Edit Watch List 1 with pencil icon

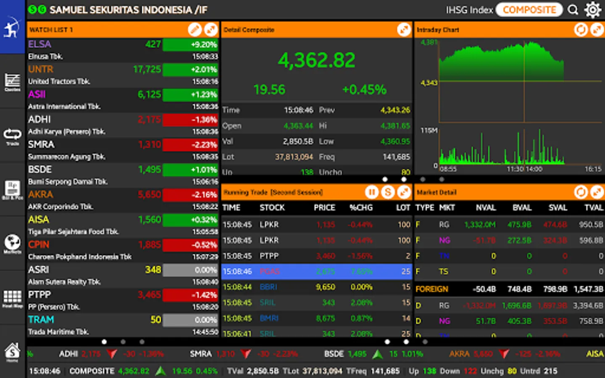click(x=195, y=29)
